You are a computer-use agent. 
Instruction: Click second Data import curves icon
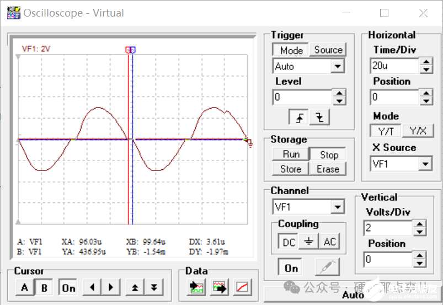tap(220, 287)
